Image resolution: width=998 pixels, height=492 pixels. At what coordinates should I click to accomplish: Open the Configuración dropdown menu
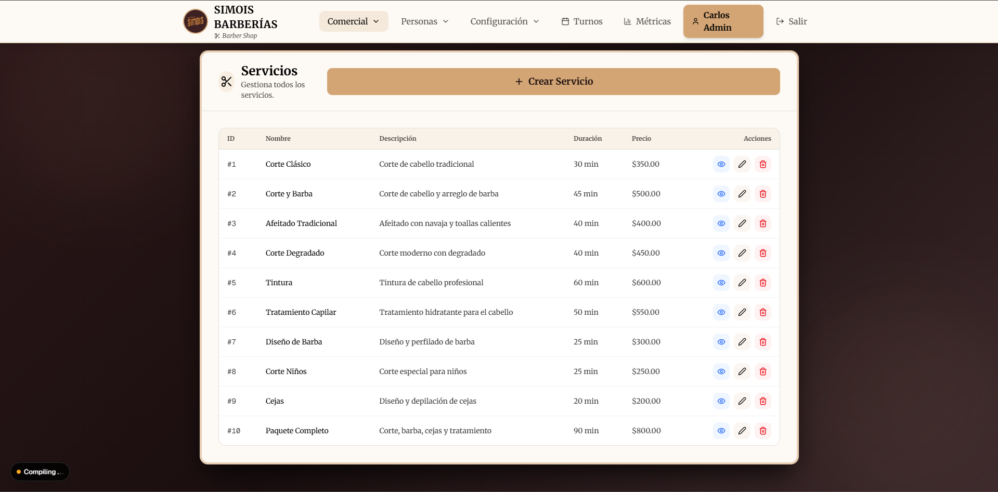click(x=504, y=21)
